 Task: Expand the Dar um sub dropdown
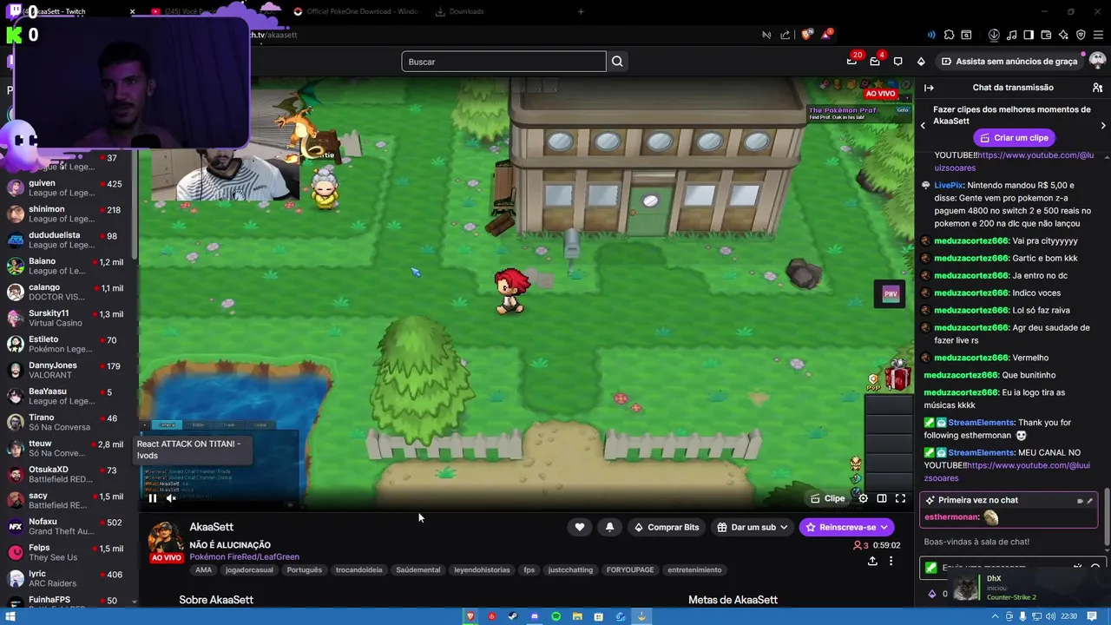point(753,527)
